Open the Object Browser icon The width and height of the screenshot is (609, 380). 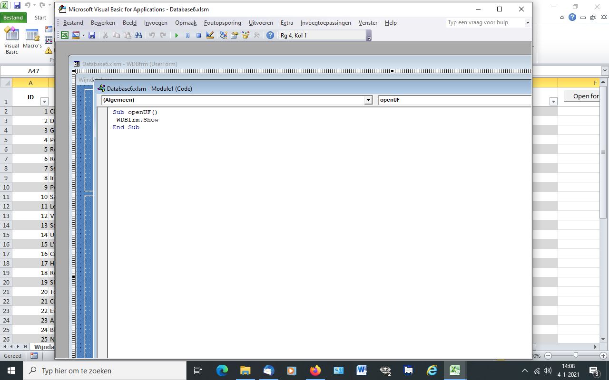[x=246, y=35]
